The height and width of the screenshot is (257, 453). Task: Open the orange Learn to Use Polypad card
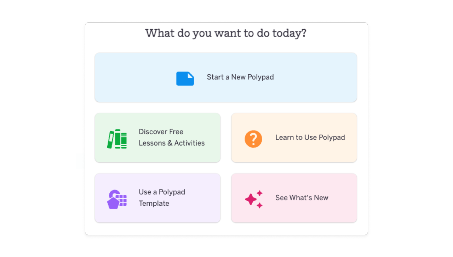pos(294,152)
